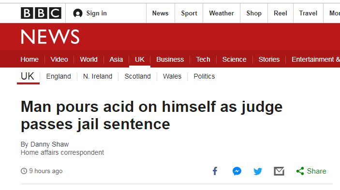
Task: Click the article headline about the acid incident
Action: coord(151,115)
